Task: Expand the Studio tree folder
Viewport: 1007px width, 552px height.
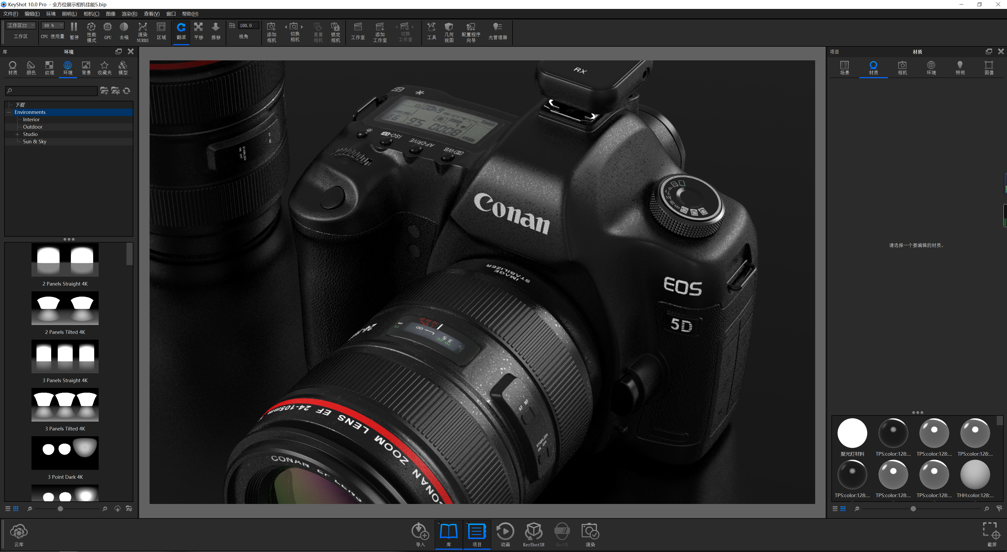Action: 17,134
